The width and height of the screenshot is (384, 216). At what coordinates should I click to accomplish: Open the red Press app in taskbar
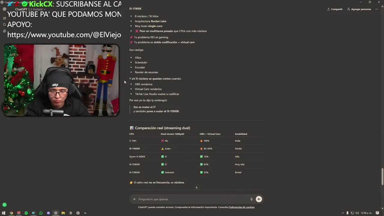click(19, 213)
